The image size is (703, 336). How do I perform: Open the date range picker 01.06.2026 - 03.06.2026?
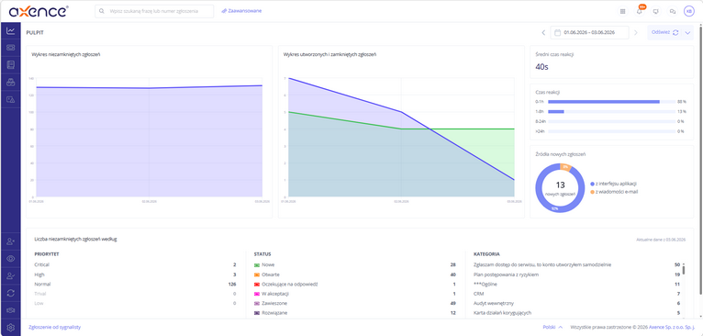click(589, 32)
